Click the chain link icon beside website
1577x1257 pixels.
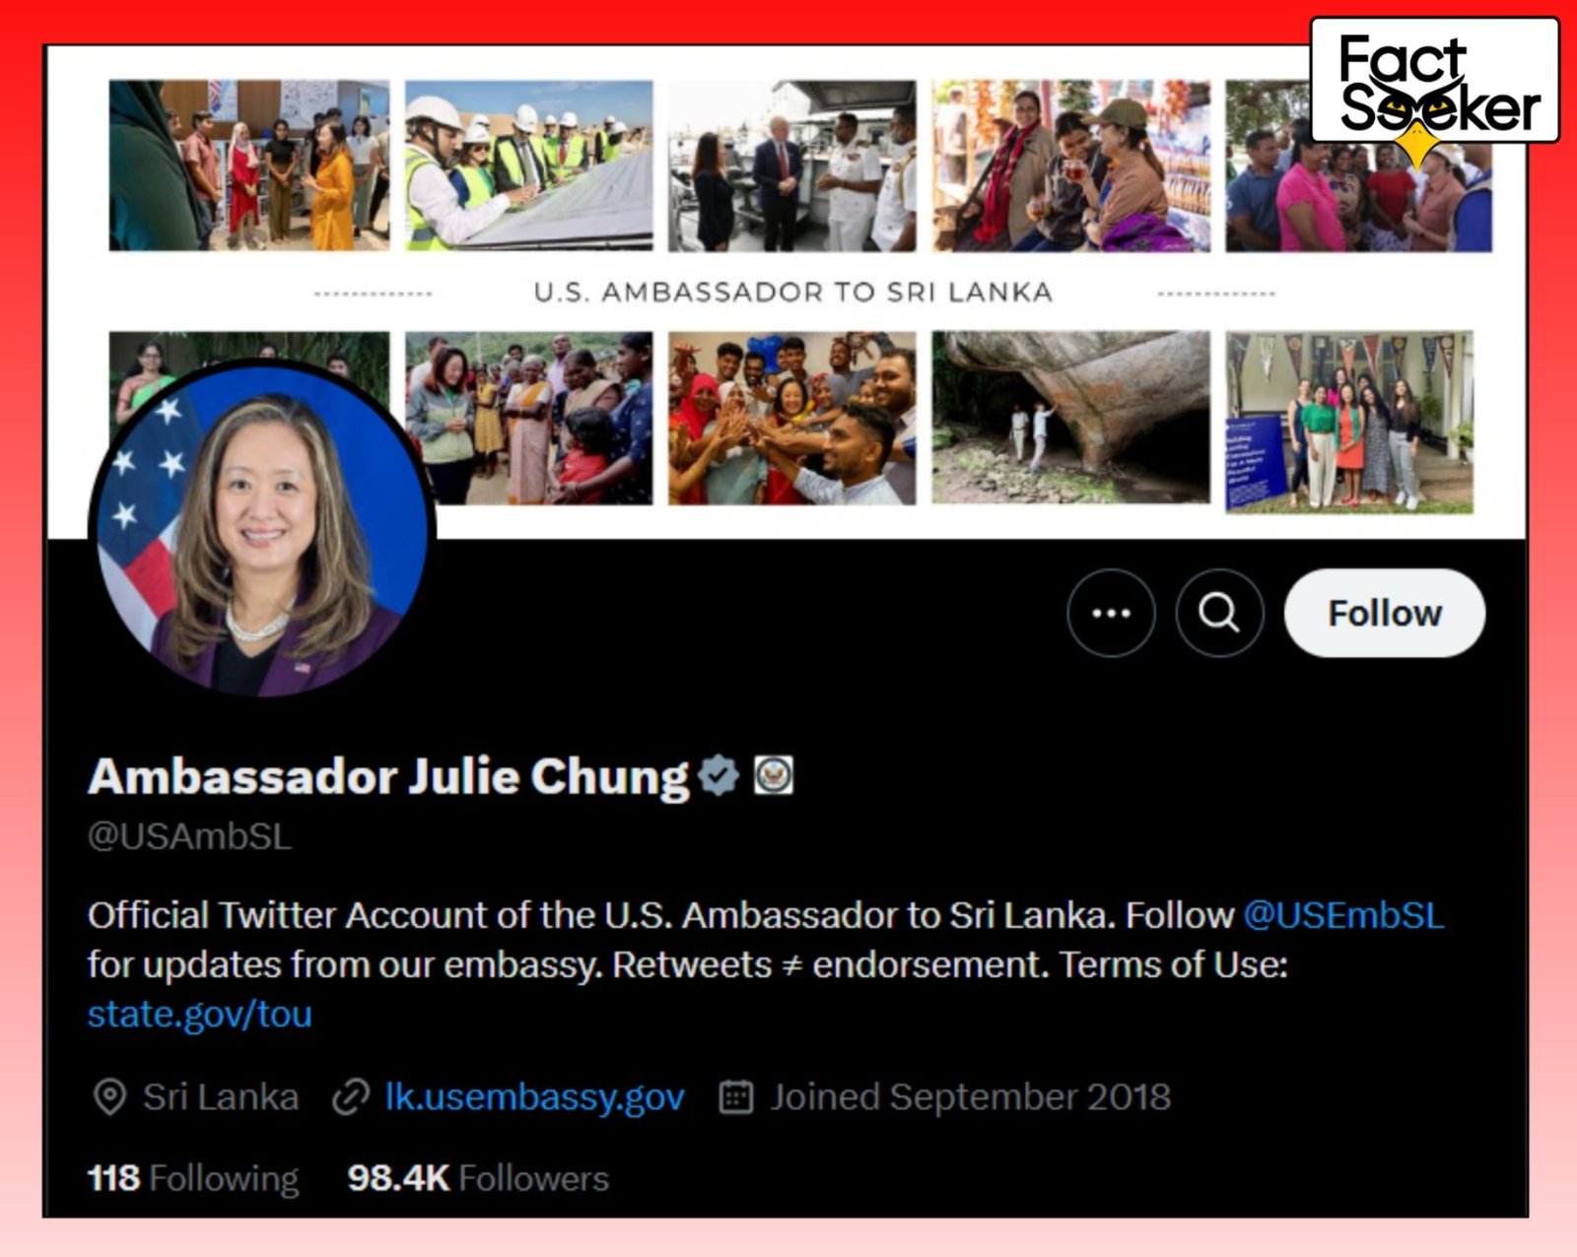[350, 1096]
